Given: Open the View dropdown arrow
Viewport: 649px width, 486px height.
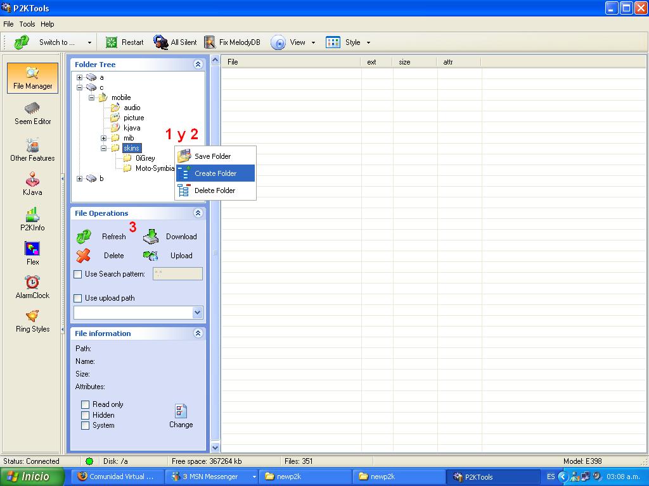Looking at the screenshot, I should coord(313,42).
